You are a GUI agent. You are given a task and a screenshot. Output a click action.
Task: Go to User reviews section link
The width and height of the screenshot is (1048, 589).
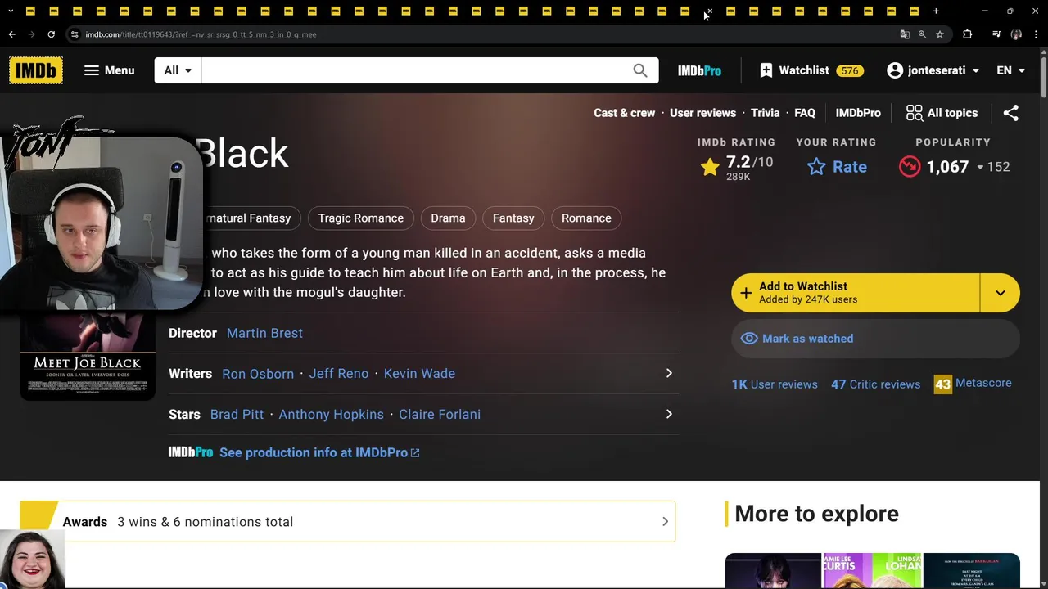(x=702, y=113)
